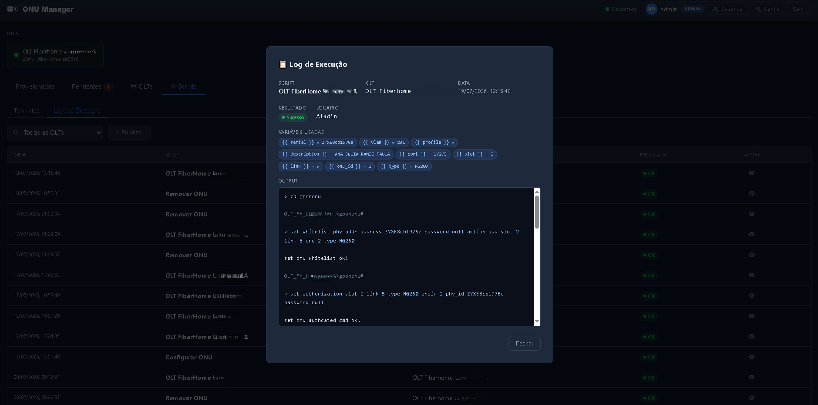Open the Templates sub-tab
The image size is (818, 405).
click(27, 111)
